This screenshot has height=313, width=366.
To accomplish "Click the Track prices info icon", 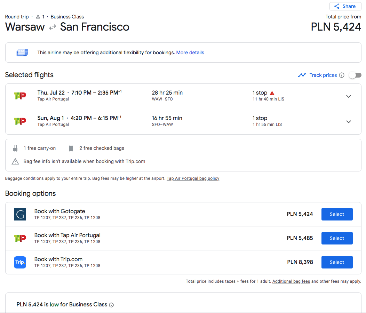I will [x=342, y=75].
